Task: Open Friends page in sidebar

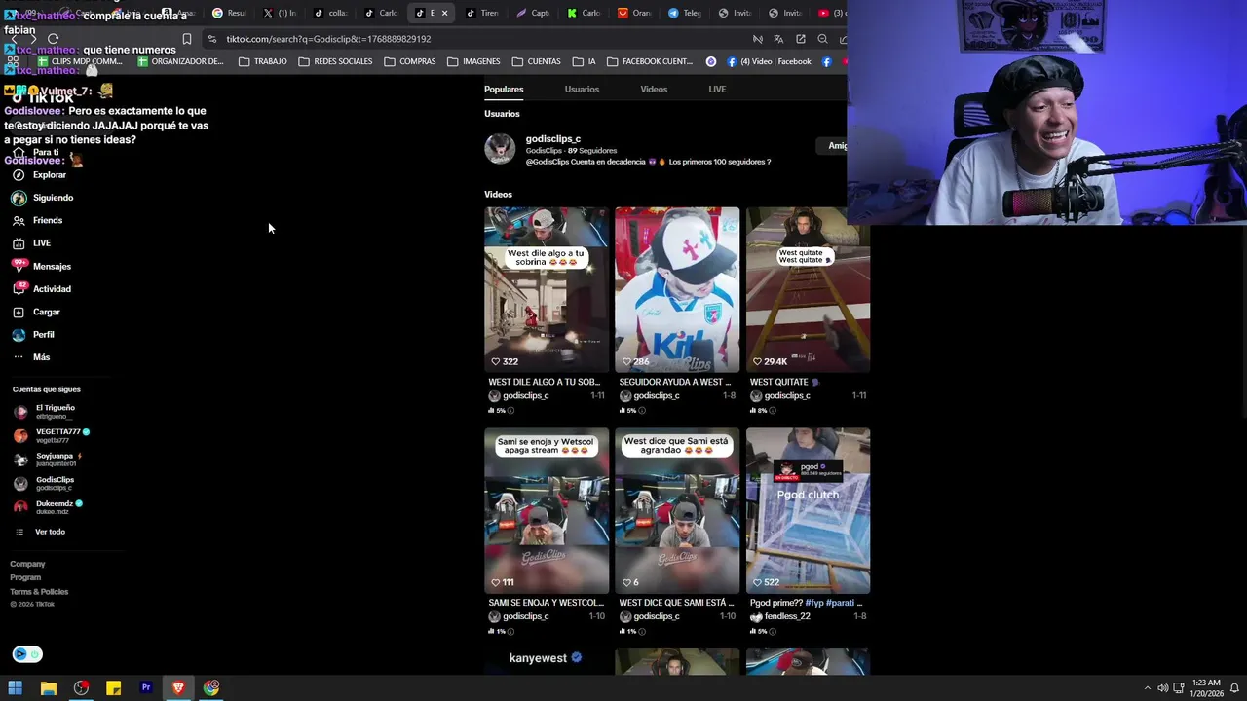Action: click(37, 220)
